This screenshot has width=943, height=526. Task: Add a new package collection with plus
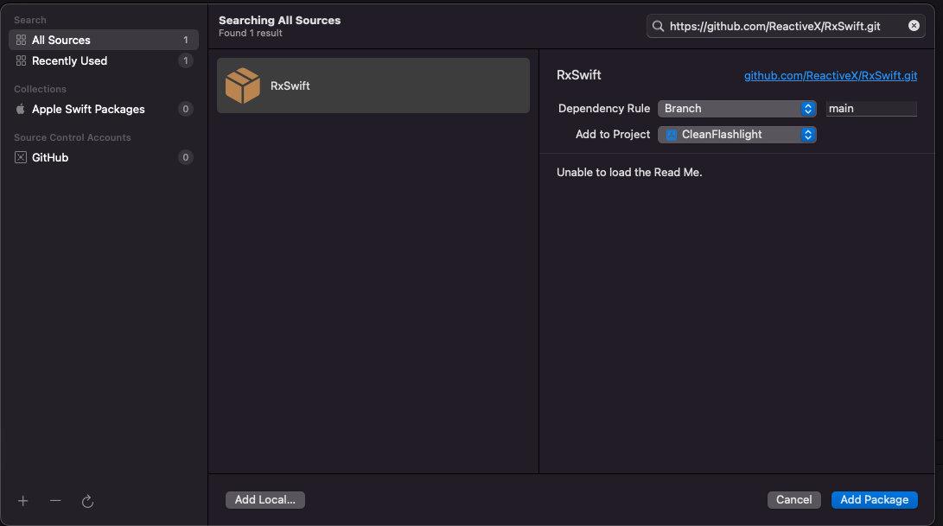22,501
